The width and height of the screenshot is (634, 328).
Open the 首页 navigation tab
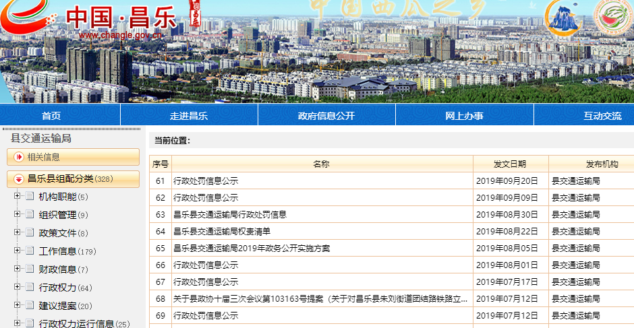(x=51, y=115)
